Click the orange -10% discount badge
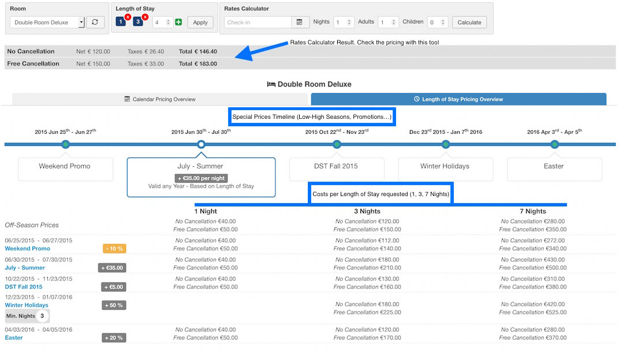This screenshot has width=619, height=353. 114,249
